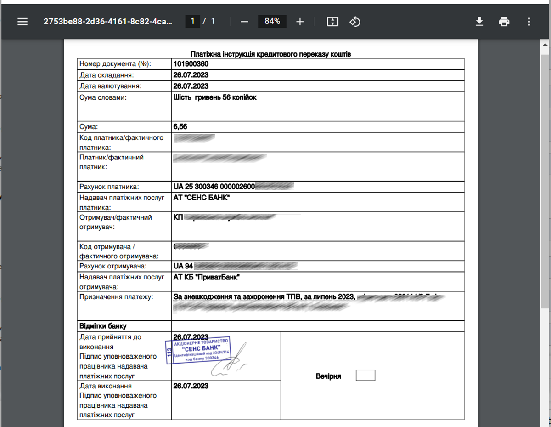This screenshot has width=551, height=427.
Task: Click the label Номер документа (№):
Action: point(115,63)
